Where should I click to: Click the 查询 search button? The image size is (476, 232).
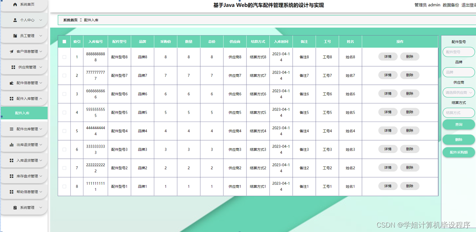458,124
